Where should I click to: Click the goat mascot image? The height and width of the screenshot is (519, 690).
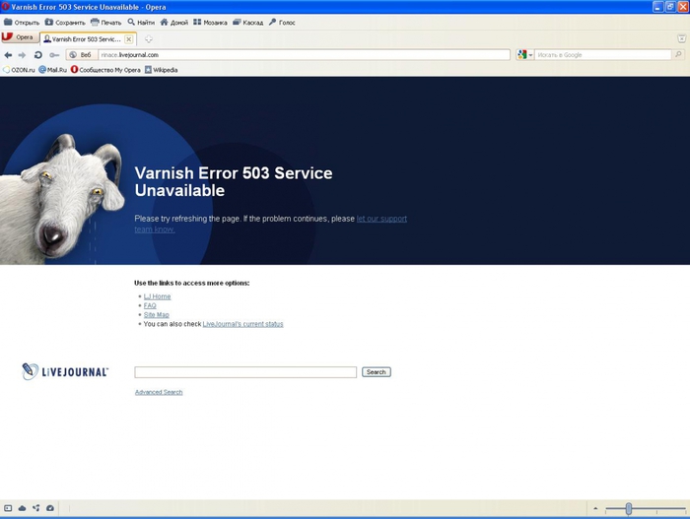(61, 198)
